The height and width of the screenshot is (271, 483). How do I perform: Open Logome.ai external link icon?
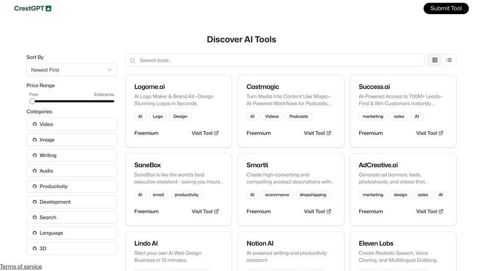click(217, 133)
